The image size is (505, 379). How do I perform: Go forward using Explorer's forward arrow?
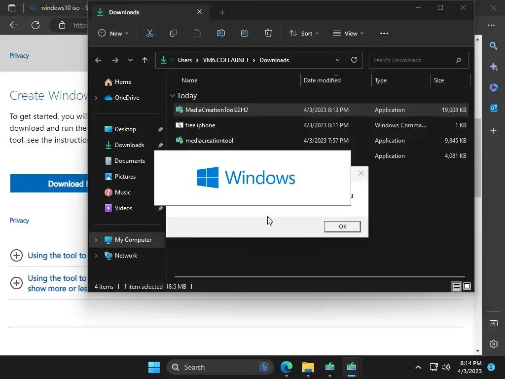click(115, 60)
